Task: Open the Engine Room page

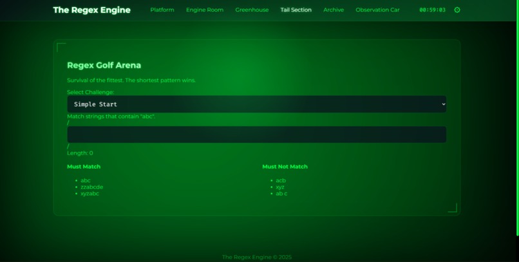Action: pyautogui.click(x=205, y=10)
